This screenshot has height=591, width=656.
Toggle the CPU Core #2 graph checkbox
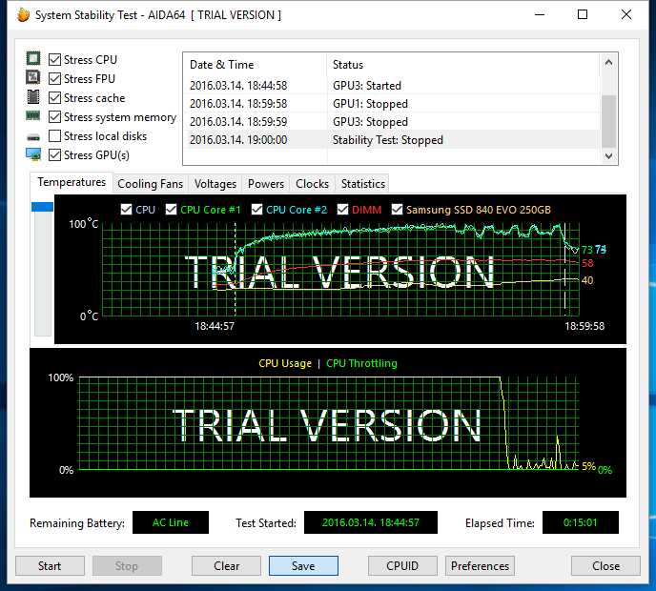click(256, 209)
